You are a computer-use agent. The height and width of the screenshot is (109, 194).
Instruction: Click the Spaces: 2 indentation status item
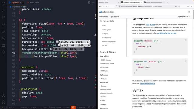coord(25,107)
